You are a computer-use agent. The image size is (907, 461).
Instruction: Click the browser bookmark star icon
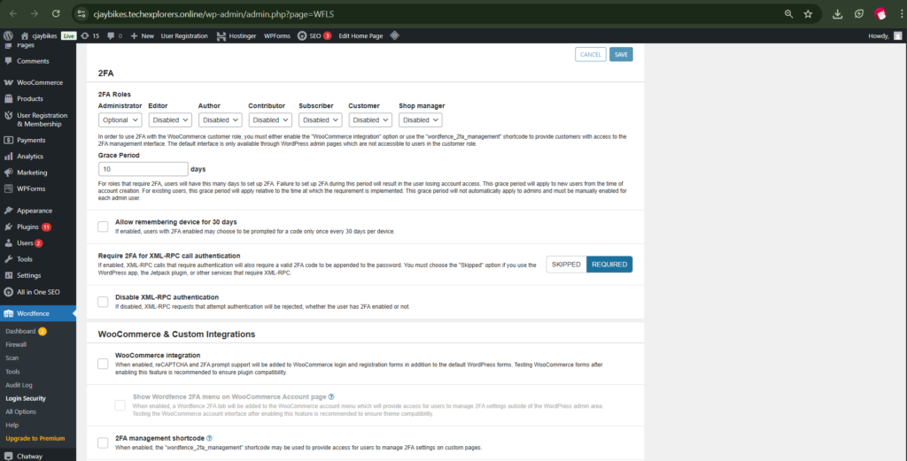808,14
